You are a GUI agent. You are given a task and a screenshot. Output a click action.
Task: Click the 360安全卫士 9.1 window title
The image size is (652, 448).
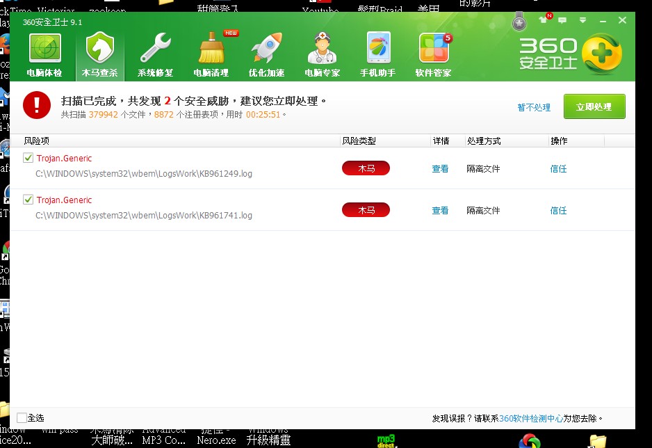(x=52, y=22)
